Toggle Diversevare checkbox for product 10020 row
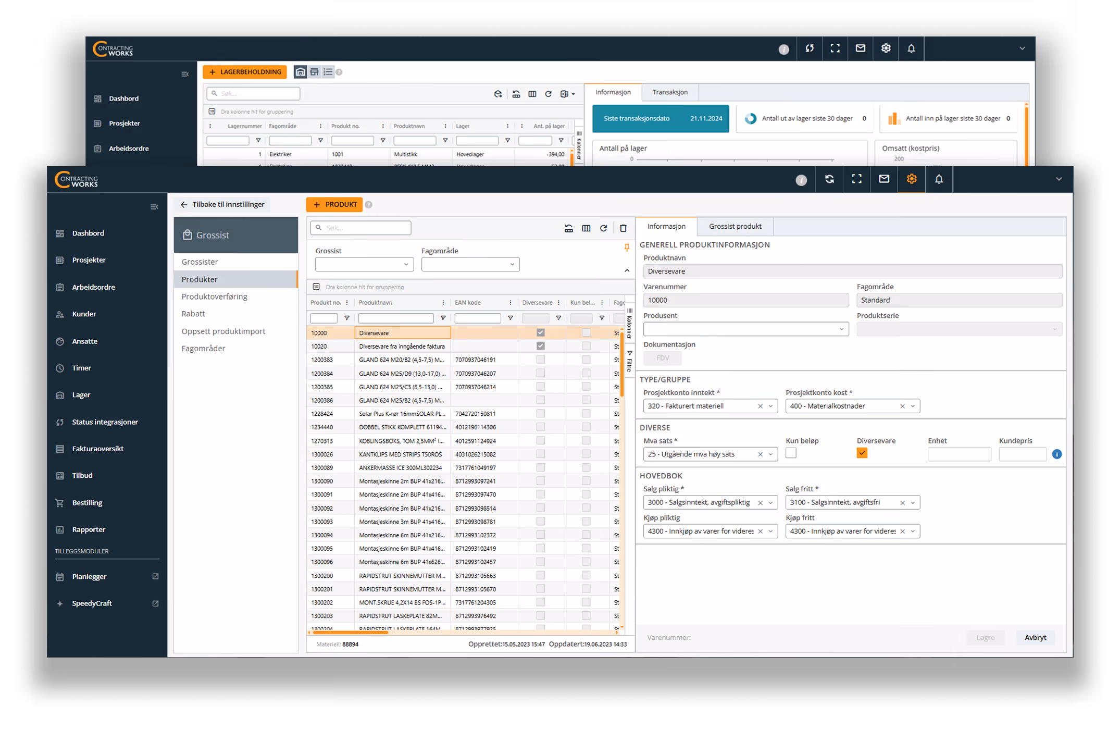The image size is (1120, 742). click(540, 346)
